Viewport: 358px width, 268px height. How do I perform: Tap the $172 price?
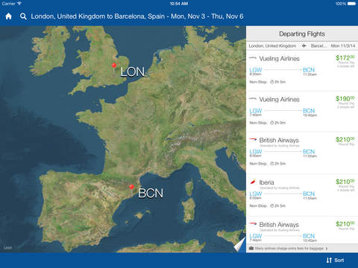tap(345, 58)
